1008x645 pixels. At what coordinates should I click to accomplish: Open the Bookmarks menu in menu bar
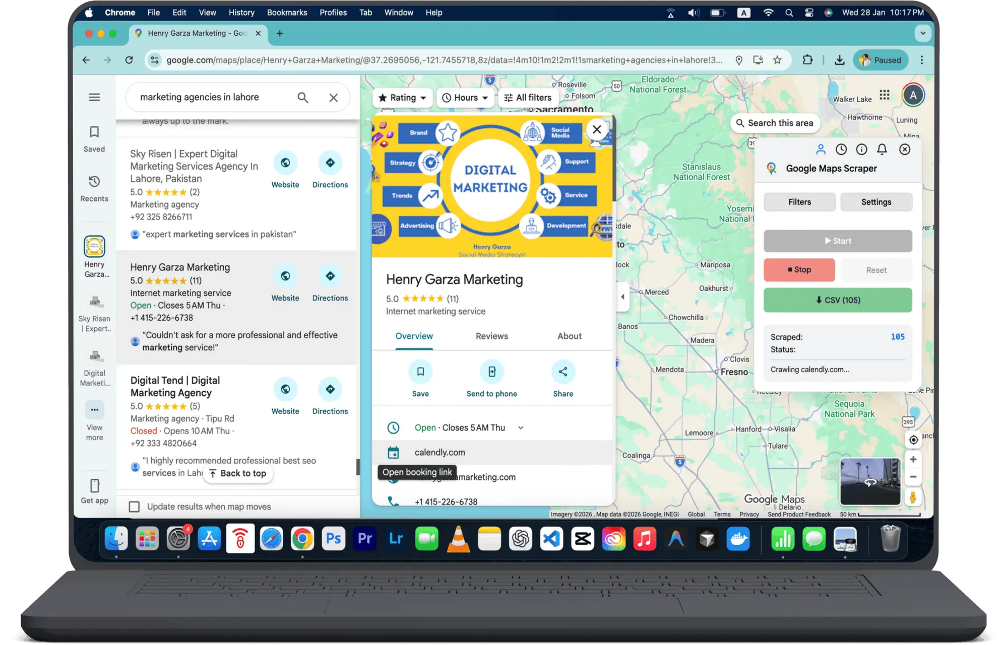287,13
